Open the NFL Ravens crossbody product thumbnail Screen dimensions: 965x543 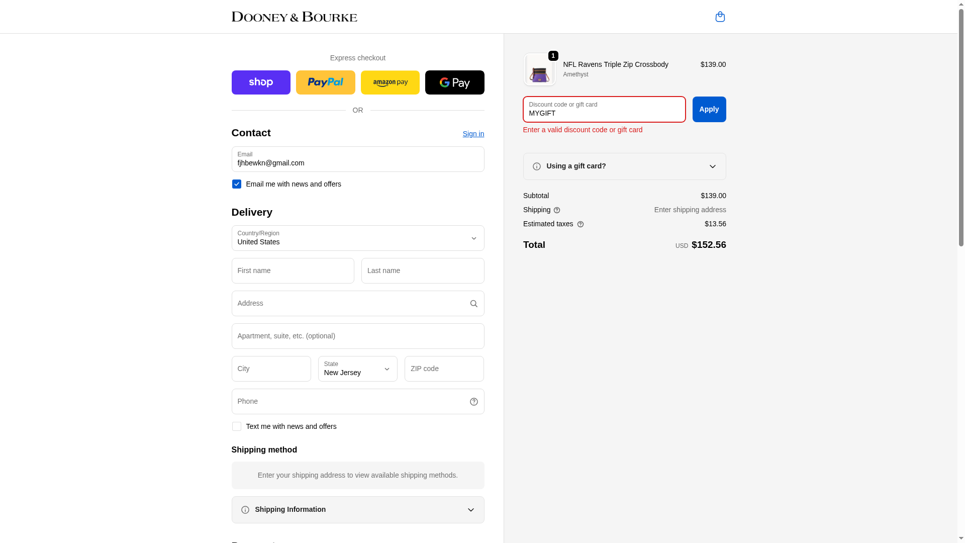point(539,69)
